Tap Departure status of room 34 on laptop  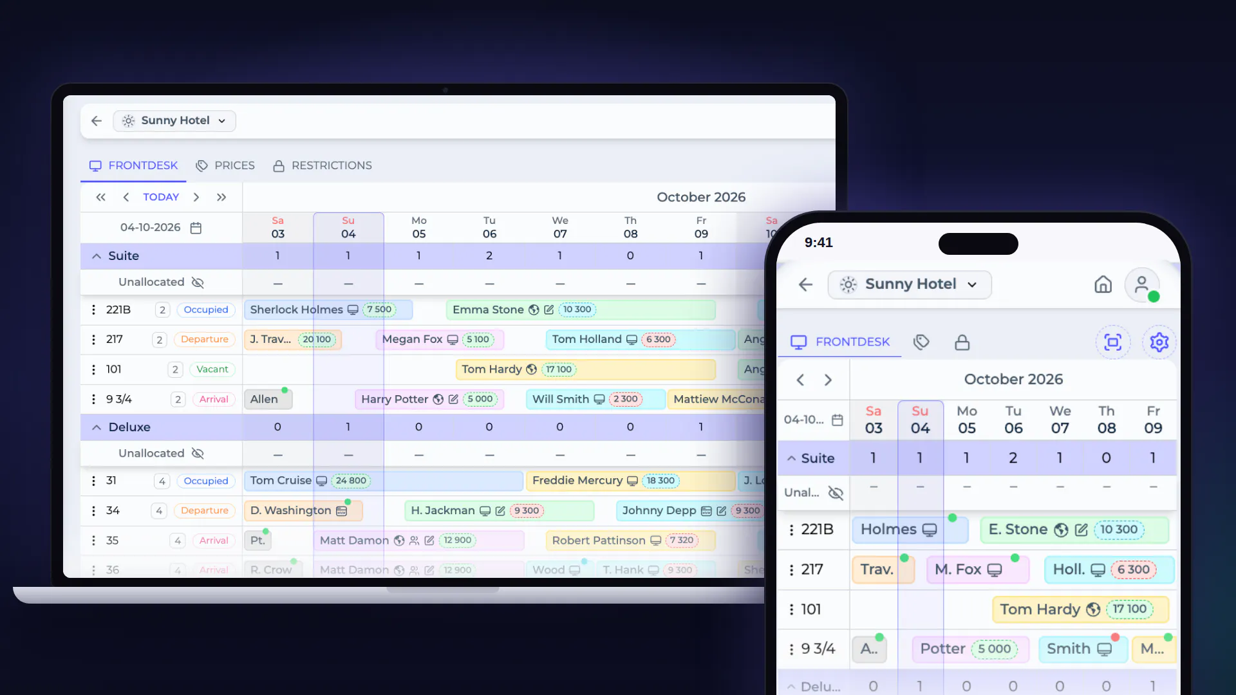(204, 511)
